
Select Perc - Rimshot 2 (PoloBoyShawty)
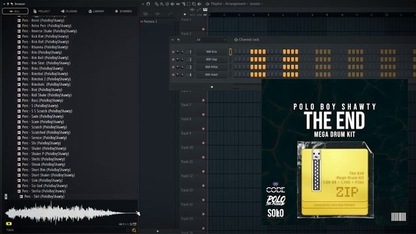click(46, 79)
